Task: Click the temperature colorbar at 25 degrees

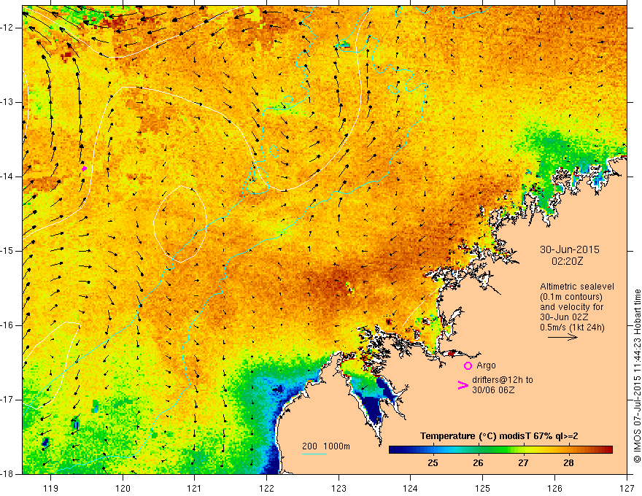Action: [x=433, y=450]
